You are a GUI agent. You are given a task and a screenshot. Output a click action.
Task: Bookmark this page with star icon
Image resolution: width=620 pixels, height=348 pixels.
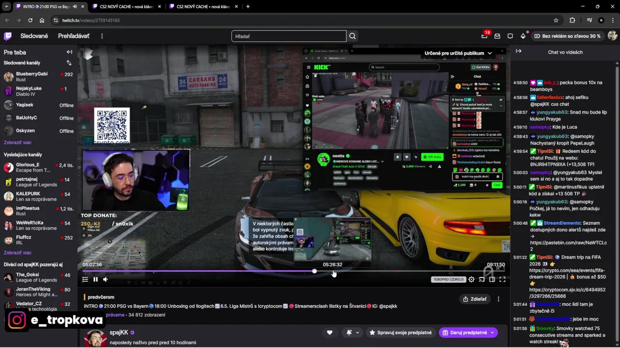pos(556,20)
